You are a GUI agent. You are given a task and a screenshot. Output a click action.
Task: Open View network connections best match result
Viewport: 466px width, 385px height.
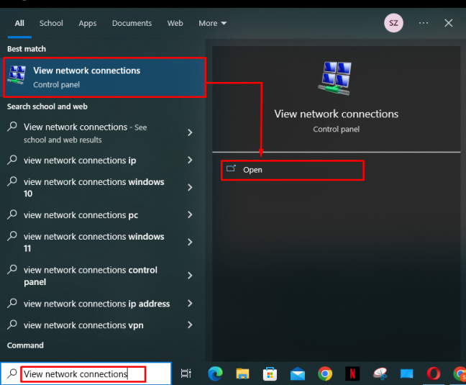[104, 77]
